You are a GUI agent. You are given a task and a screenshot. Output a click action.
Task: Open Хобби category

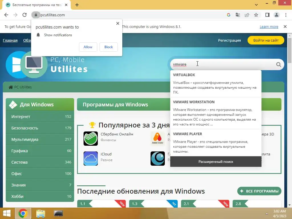point(40,196)
